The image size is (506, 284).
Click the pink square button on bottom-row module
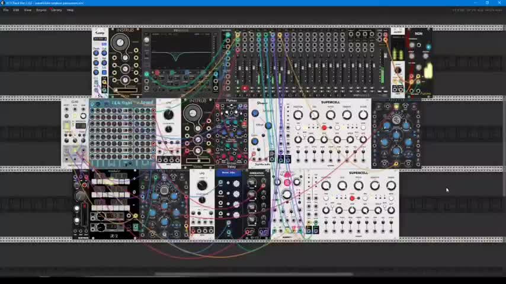[x=287, y=183]
